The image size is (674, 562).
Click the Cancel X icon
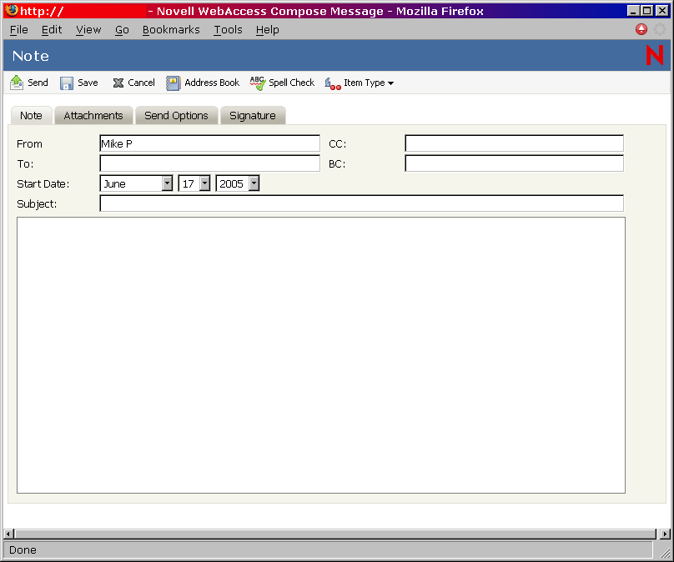(x=118, y=83)
